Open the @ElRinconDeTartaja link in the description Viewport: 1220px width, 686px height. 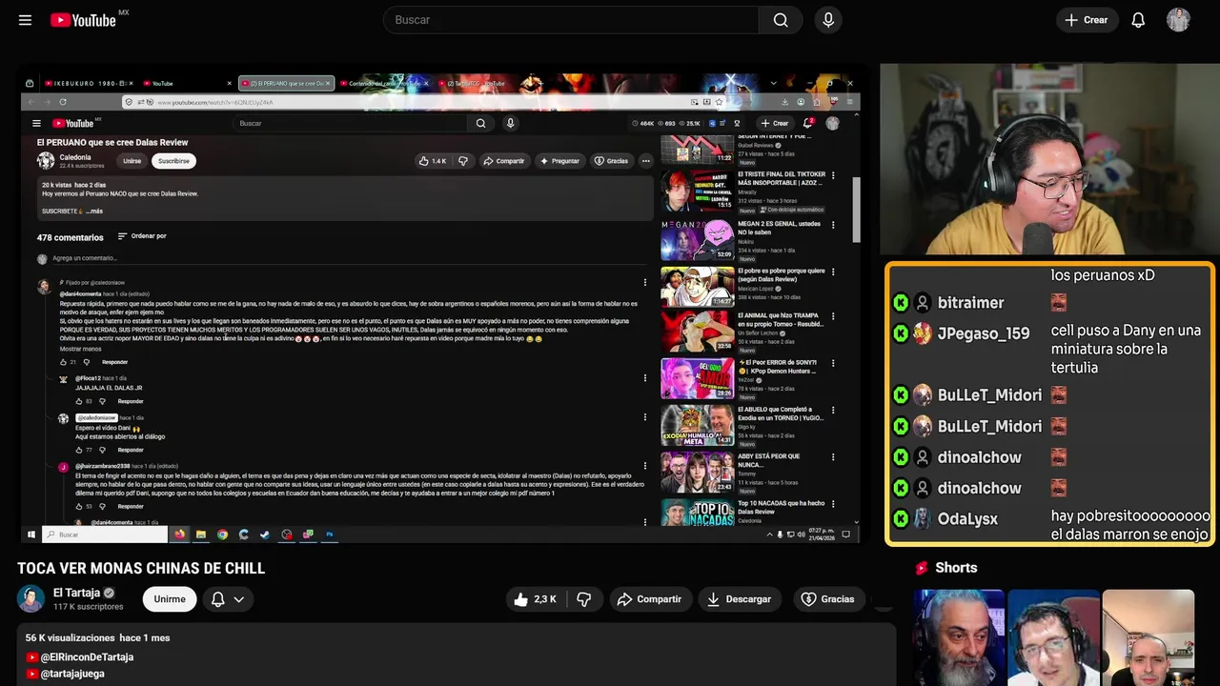tap(87, 657)
